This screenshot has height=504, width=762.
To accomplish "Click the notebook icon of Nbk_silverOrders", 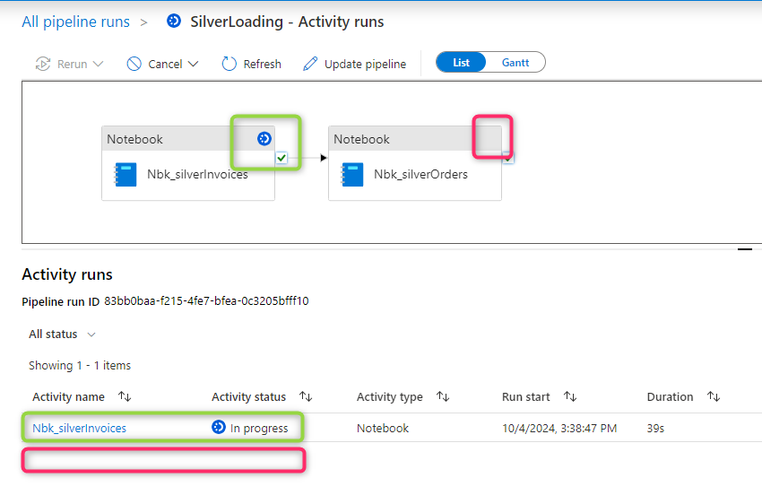I will [x=351, y=175].
